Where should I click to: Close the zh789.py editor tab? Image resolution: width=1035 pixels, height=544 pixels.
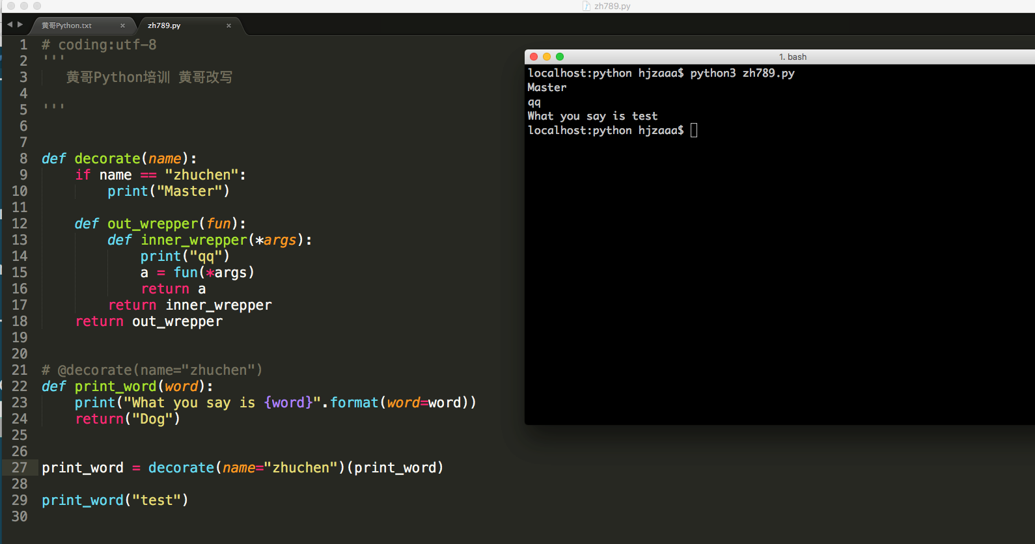click(228, 26)
